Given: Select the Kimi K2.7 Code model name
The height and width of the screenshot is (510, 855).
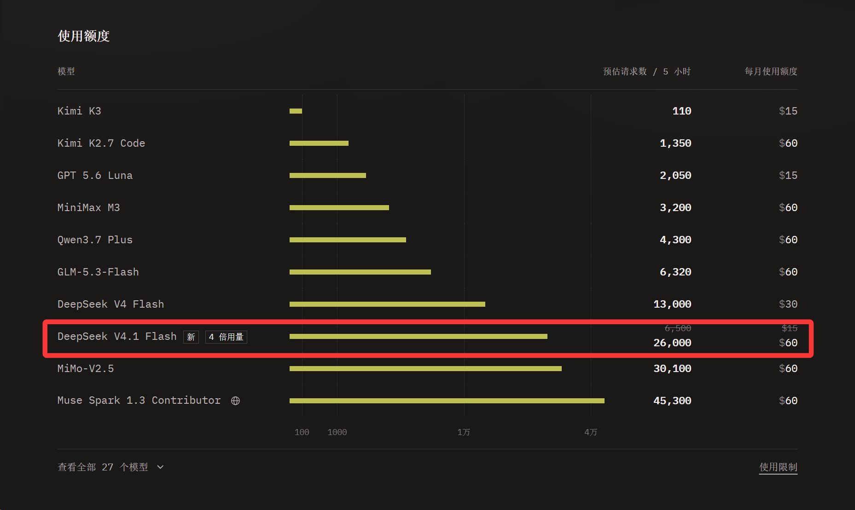Looking at the screenshot, I should 101,143.
